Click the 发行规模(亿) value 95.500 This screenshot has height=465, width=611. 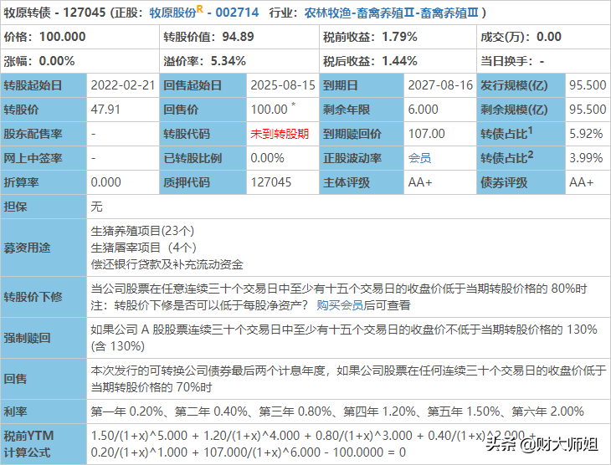[x=588, y=85]
